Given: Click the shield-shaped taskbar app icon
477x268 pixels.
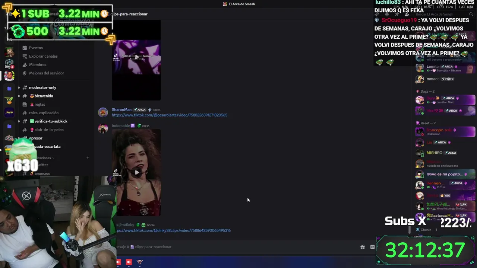Looking at the screenshot, I should [x=140, y=262].
